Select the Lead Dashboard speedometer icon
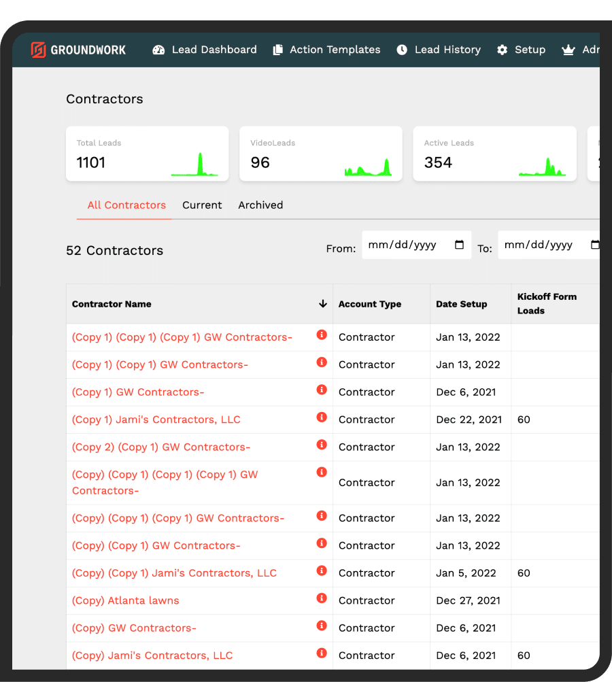 pos(158,50)
